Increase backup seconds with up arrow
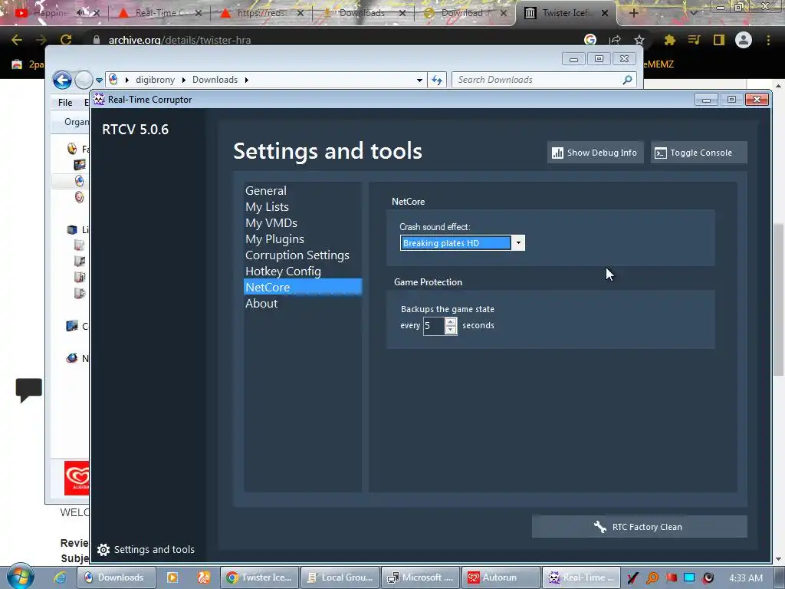This screenshot has width=785, height=589. coord(451,322)
